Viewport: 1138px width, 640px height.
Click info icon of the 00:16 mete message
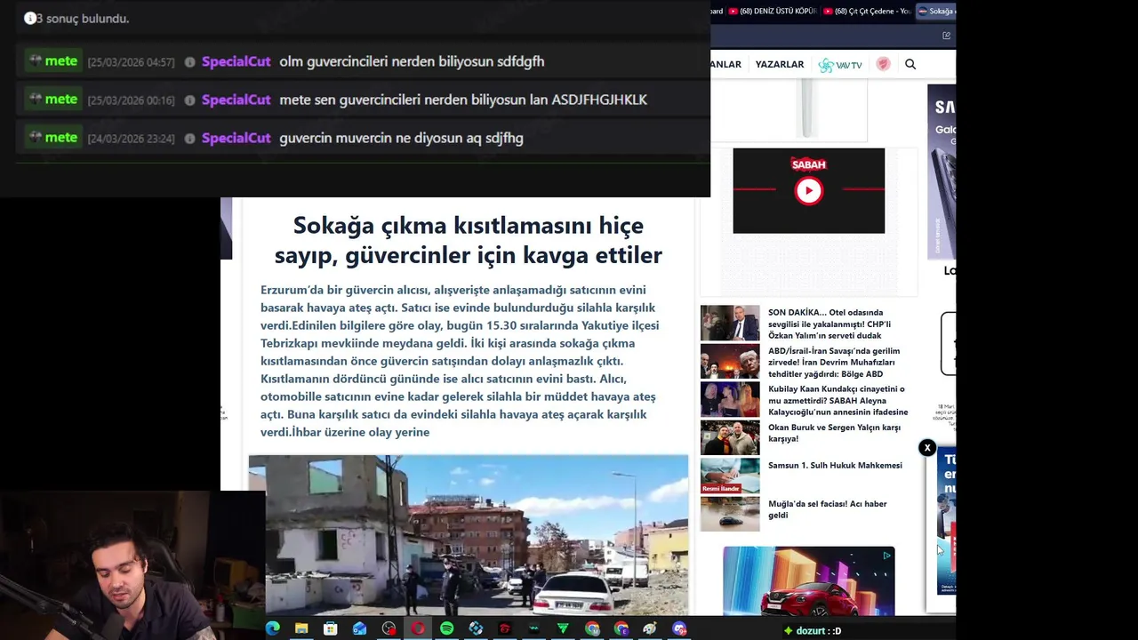click(x=189, y=100)
